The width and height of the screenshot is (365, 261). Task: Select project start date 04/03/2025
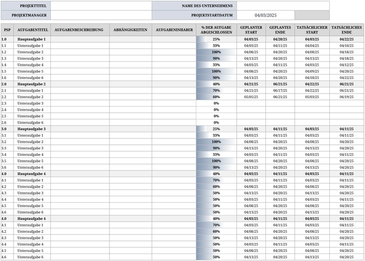tap(265, 15)
